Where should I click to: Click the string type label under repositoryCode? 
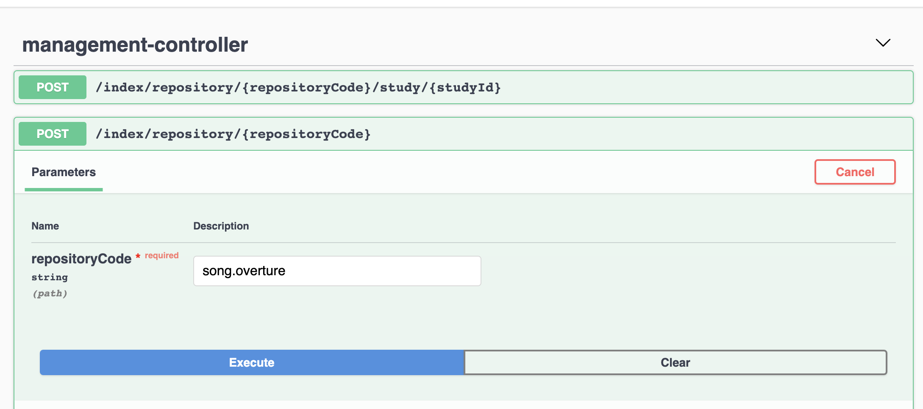click(x=49, y=277)
